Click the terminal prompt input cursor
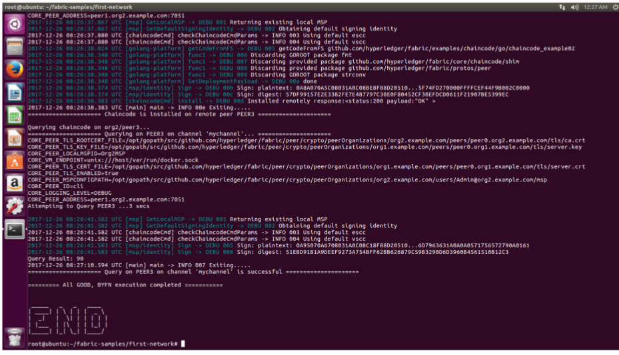 (183, 344)
